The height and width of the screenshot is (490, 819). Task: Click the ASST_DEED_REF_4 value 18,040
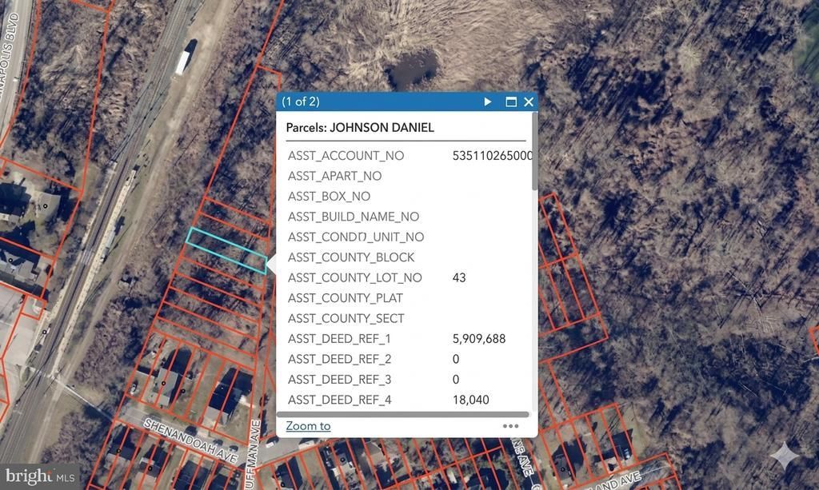coord(470,400)
